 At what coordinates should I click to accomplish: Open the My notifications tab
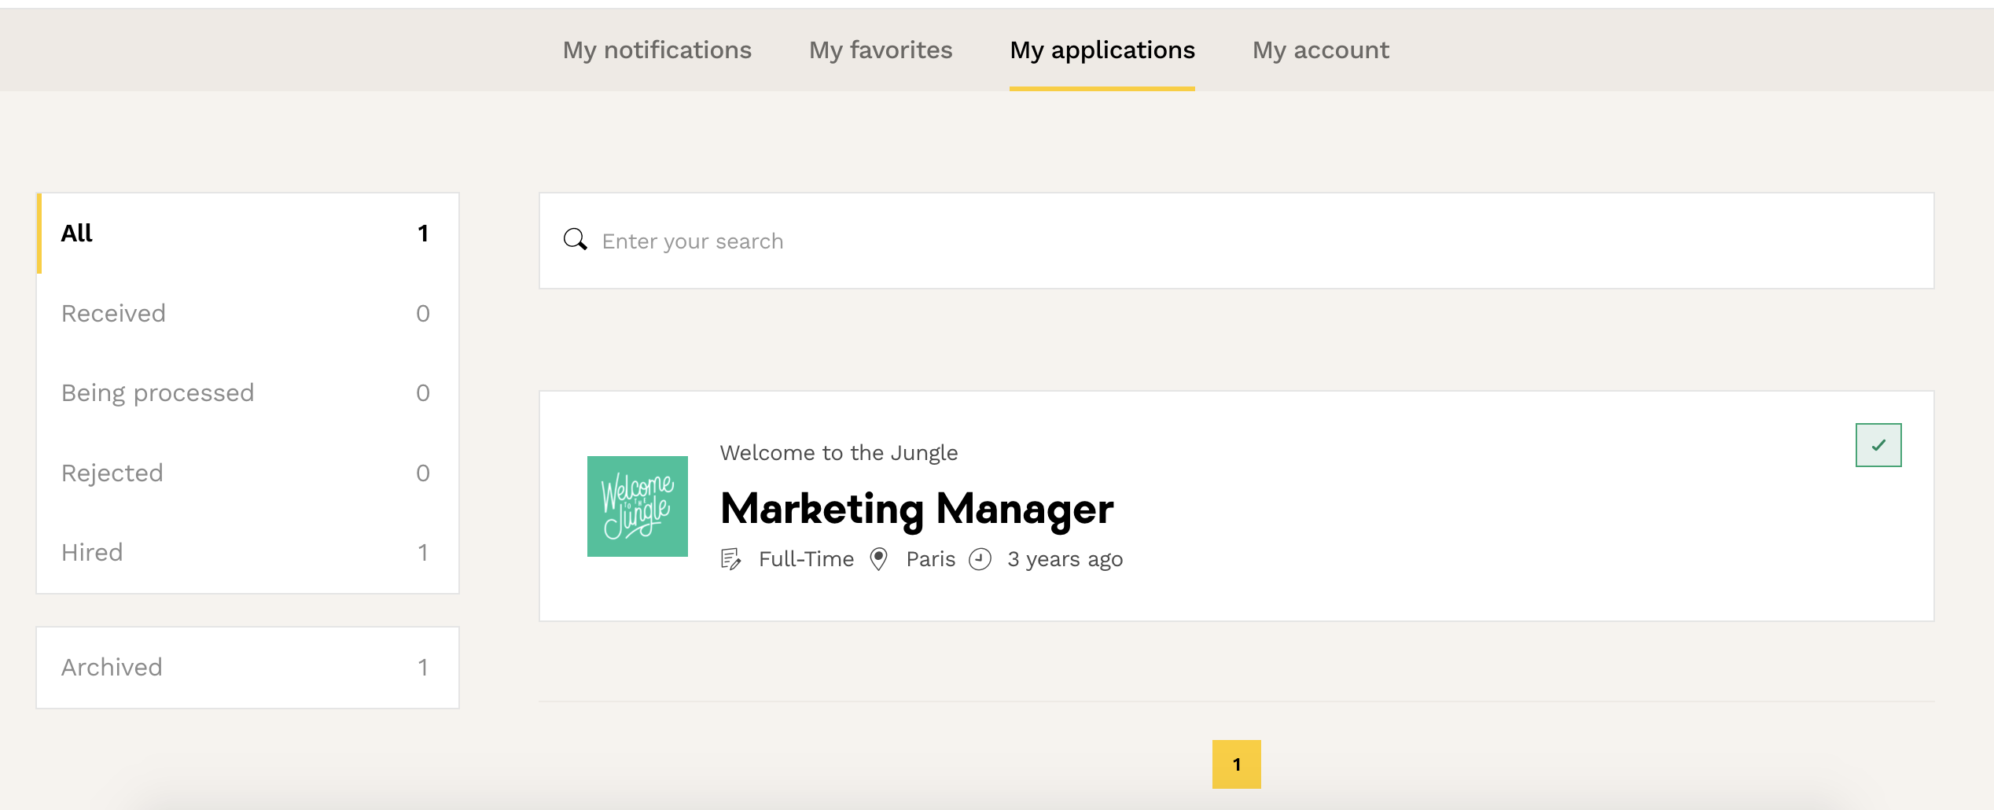657,50
